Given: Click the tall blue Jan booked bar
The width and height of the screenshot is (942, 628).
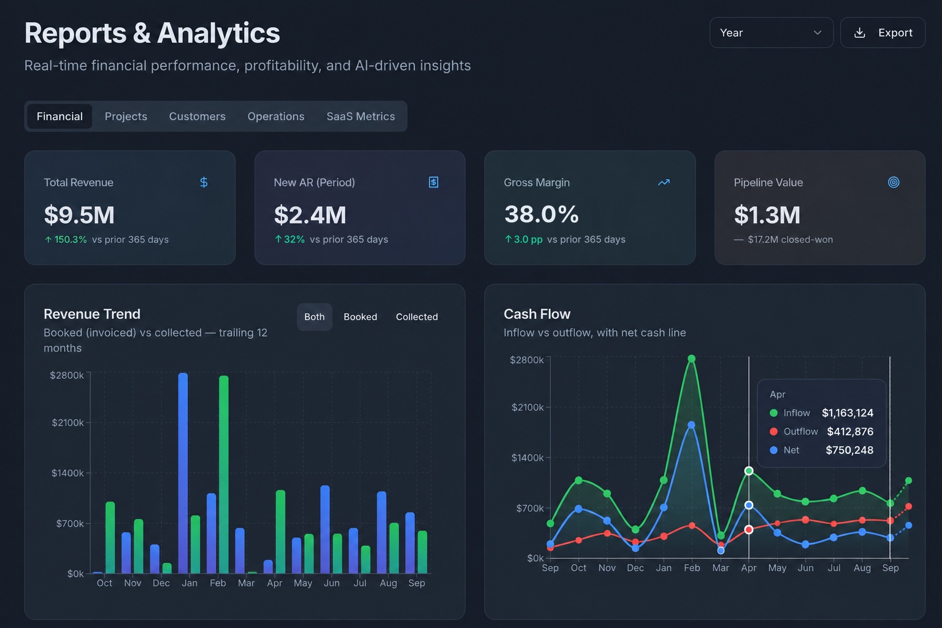Looking at the screenshot, I should point(183,473).
